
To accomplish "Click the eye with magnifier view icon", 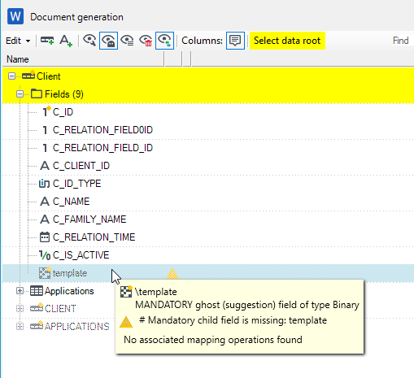I will (x=89, y=41).
